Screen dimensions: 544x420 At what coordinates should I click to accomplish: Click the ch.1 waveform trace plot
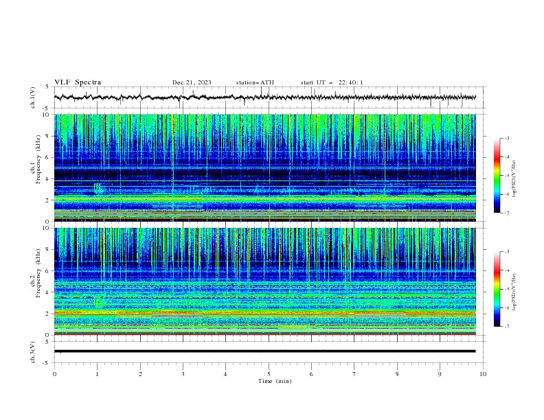265,97
